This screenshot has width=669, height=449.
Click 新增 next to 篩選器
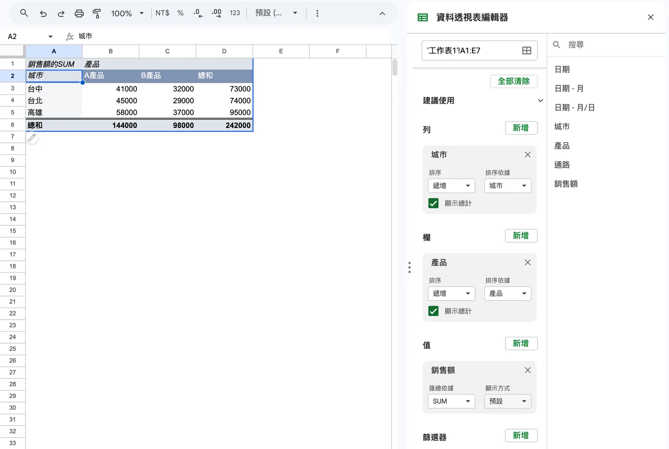521,436
